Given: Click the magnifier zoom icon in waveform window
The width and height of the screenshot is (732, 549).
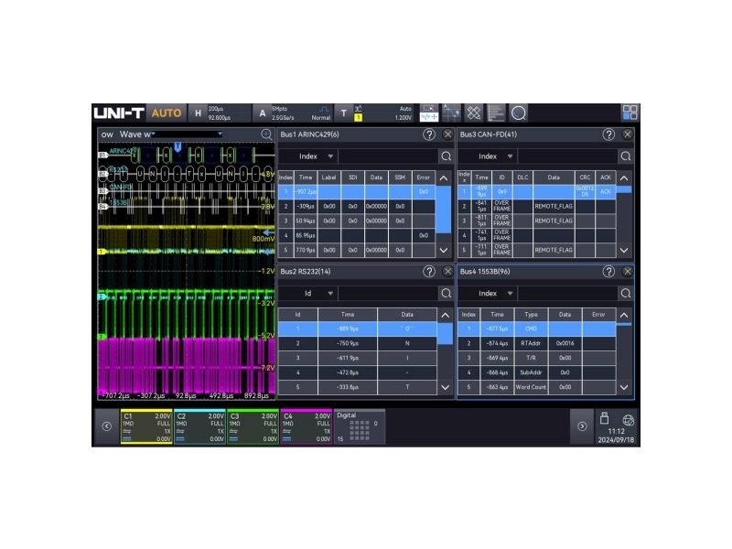Looking at the screenshot, I should coord(266,135).
